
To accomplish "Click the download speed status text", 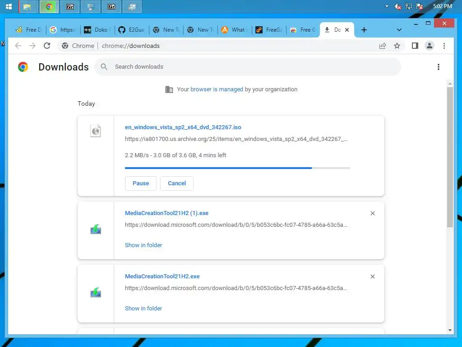I will 176,155.
